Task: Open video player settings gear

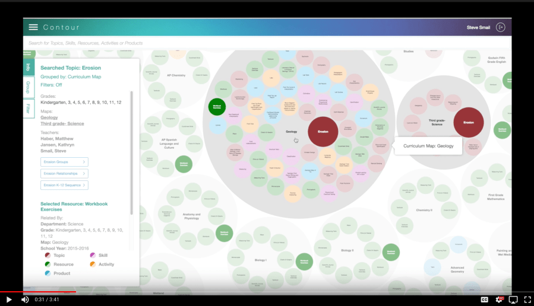Action: point(500,299)
